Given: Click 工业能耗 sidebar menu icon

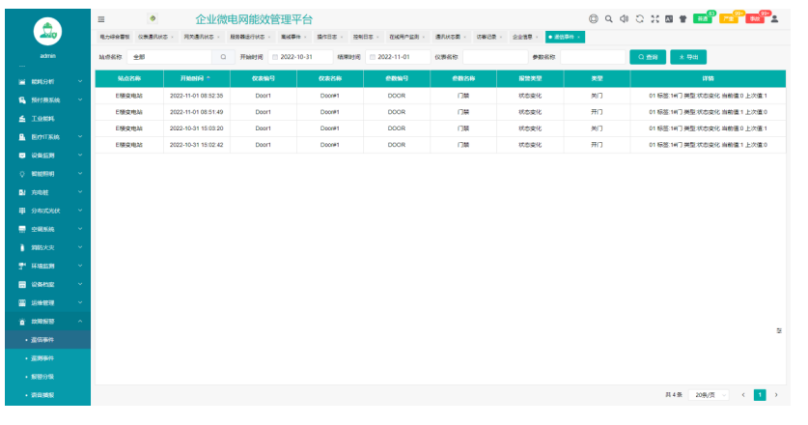Looking at the screenshot, I should (x=21, y=119).
